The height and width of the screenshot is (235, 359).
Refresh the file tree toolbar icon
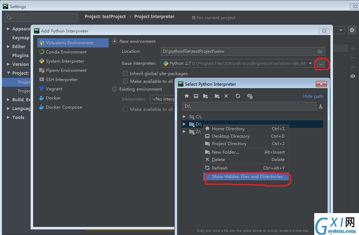coord(238,96)
